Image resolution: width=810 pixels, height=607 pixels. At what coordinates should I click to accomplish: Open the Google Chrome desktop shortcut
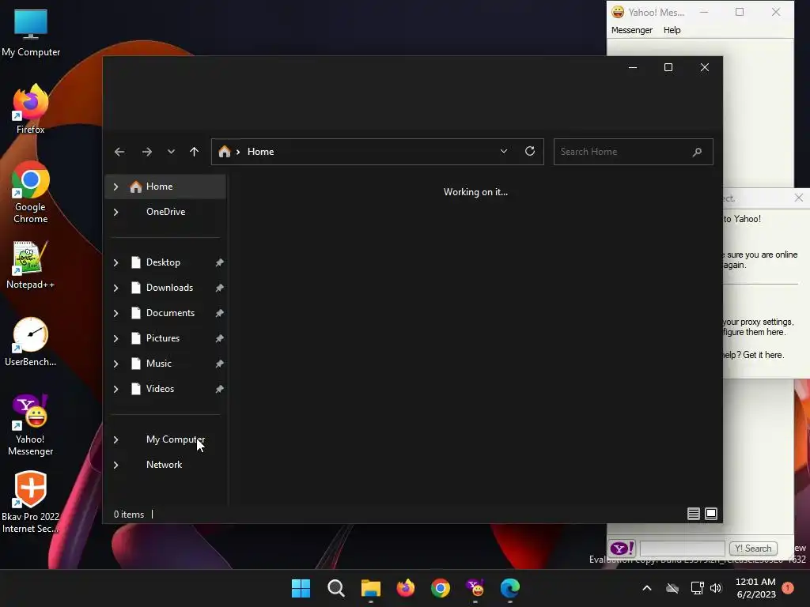pyautogui.click(x=31, y=192)
